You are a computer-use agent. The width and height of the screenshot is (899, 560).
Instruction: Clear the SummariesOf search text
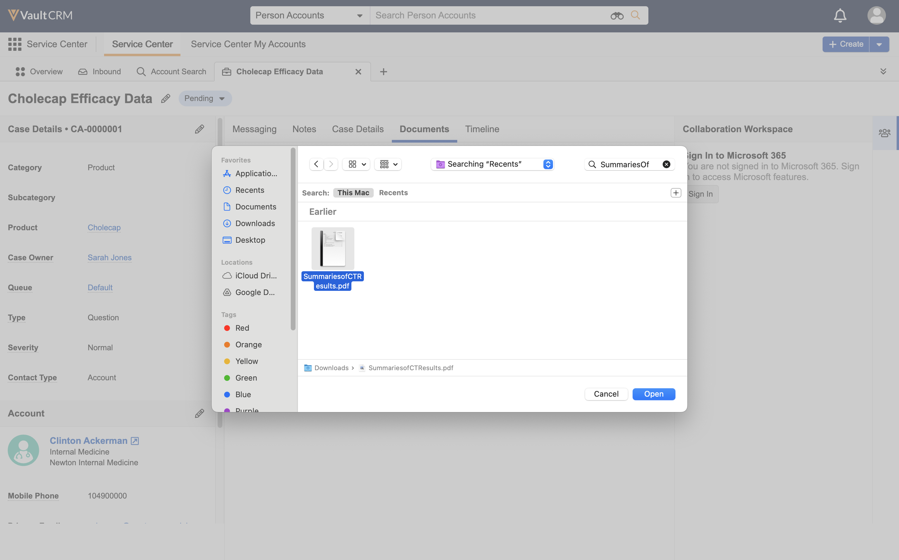point(666,165)
